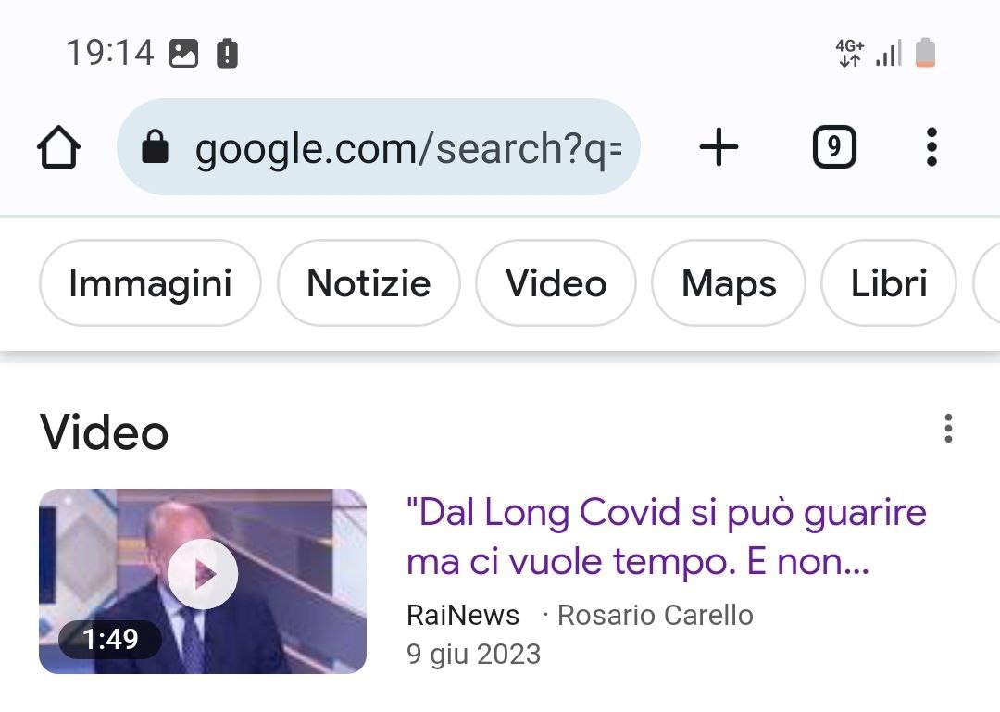Open Chrome three-dot overflow menu
The image size is (1000, 712).
[x=931, y=147]
